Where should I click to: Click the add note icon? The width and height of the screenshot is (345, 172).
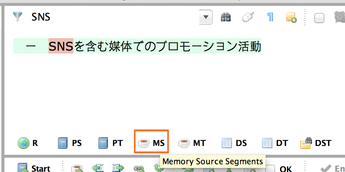291,17
